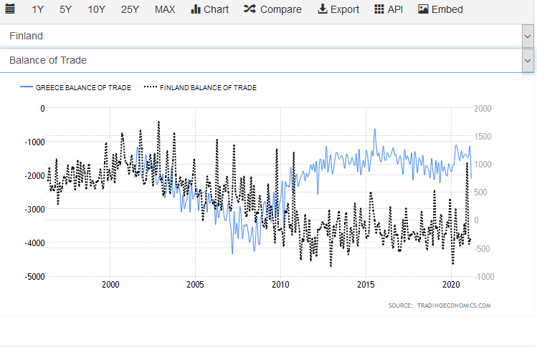
Task: Open the TradingEconomics.com source link
Action: pyautogui.click(x=453, y=306)
